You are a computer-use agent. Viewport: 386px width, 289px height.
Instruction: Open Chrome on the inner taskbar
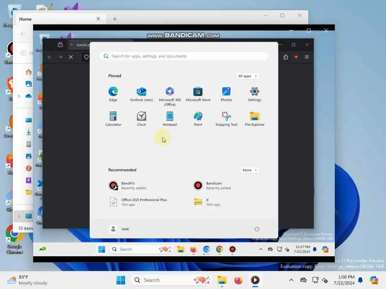[x=219, y=249]
